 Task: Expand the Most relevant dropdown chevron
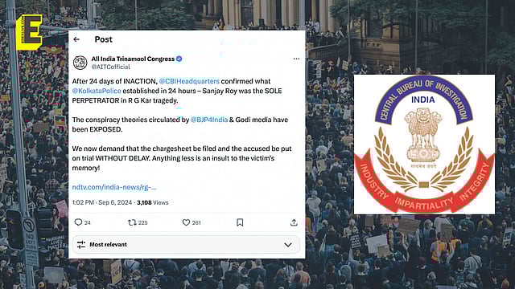coord(288,245)
